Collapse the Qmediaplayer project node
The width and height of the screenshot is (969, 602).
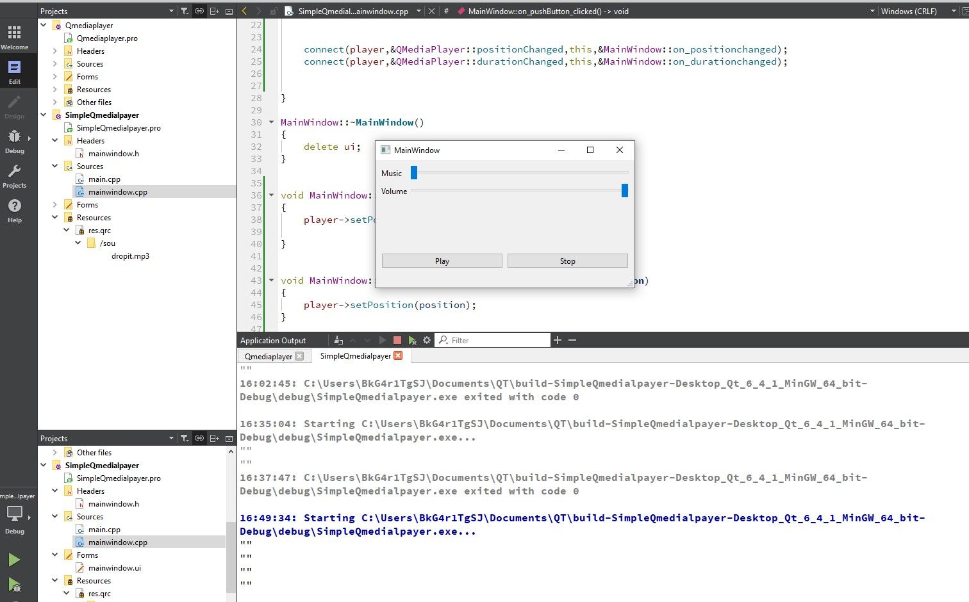tap(44, 25)
